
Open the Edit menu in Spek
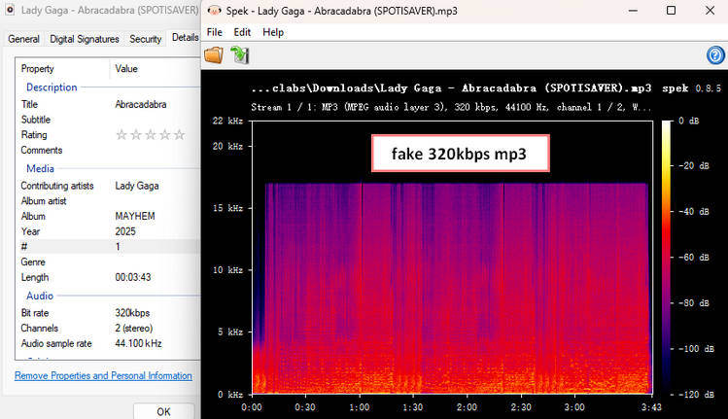coord(242,32)
